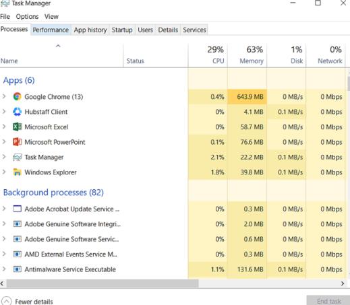This screenshot has height=305, width=350.
Task: Click the Windows Explorer folder icon
Action: [x=17, y=172]
